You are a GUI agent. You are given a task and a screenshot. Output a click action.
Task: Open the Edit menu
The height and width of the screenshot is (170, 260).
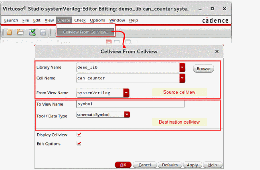[x=37, y=20]
